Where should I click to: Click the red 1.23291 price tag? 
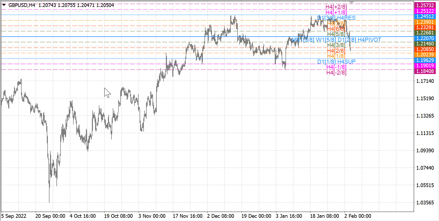[x=425, y=27]
